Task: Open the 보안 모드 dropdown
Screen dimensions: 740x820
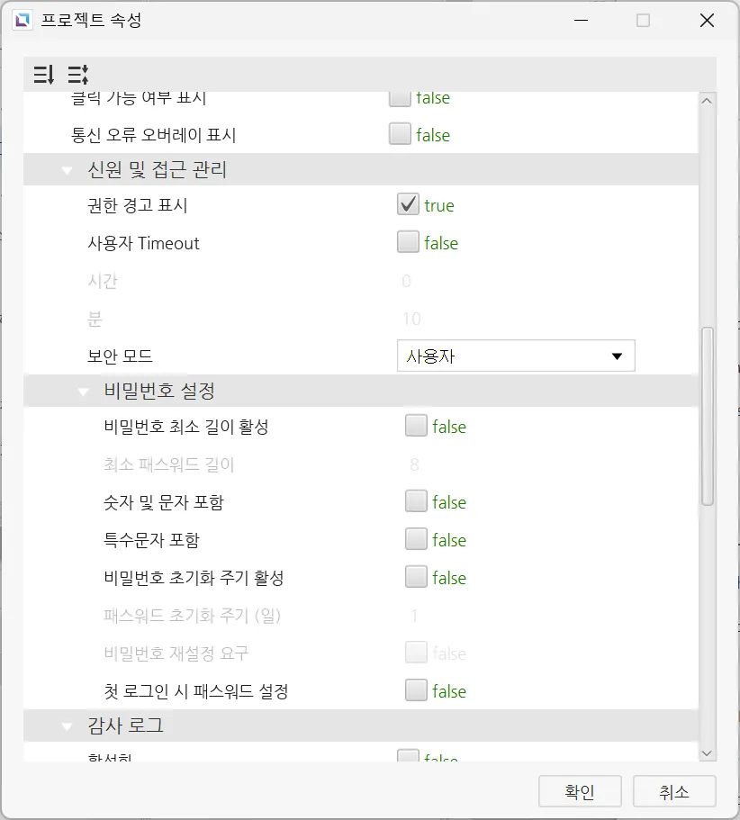Action: [516, 356]
